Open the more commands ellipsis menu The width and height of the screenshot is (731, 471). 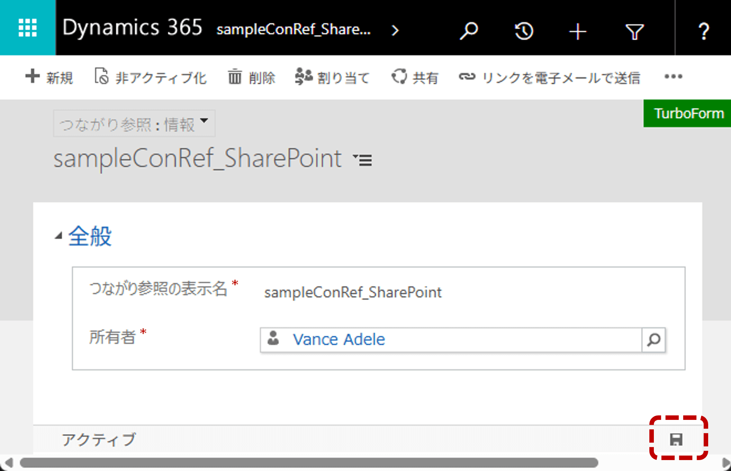point(673,77)
